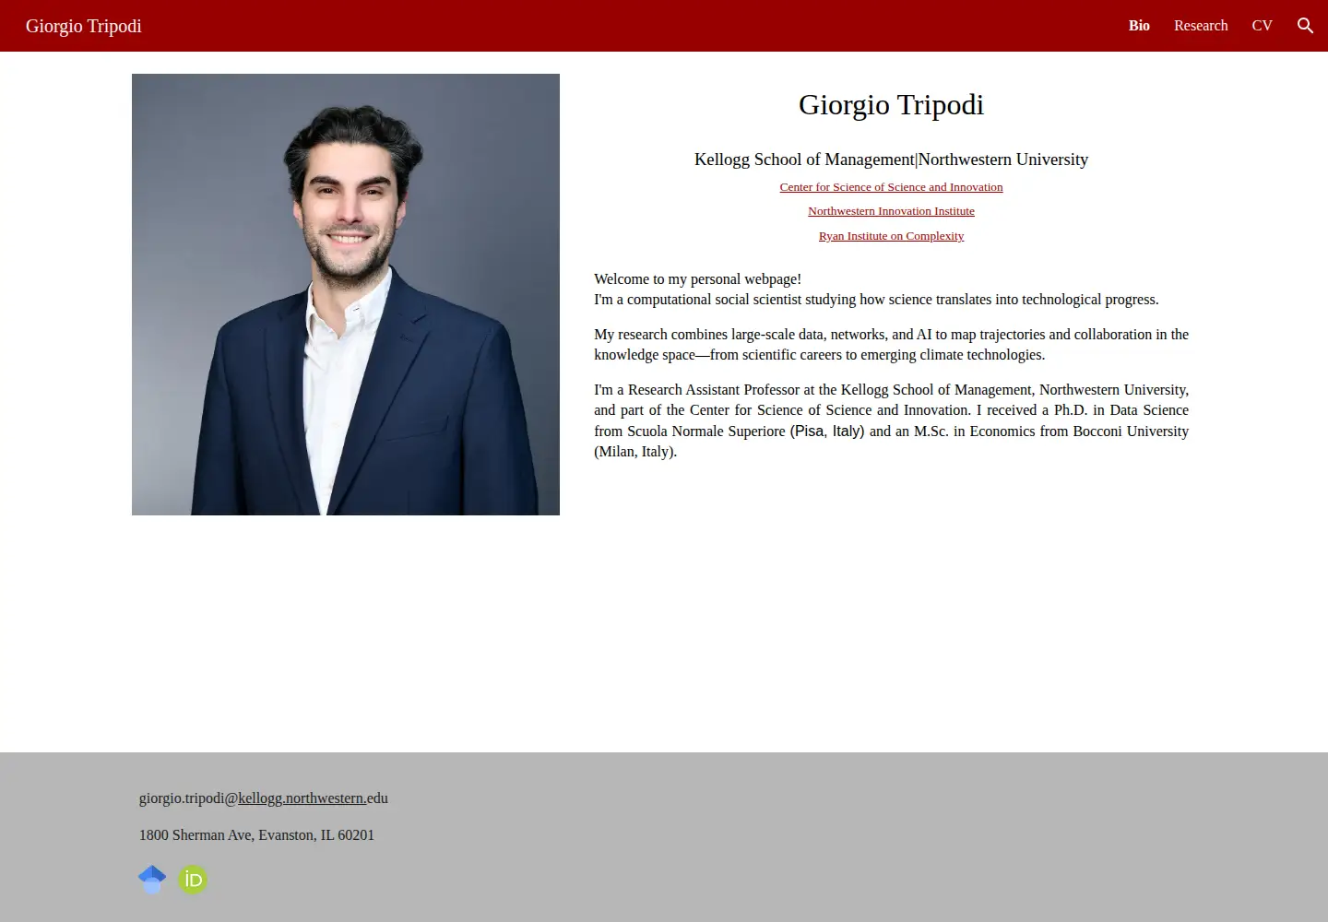Visit Ryan Institute on Complexity link
Screen dimensions: 1328x922
coord(891,236)
